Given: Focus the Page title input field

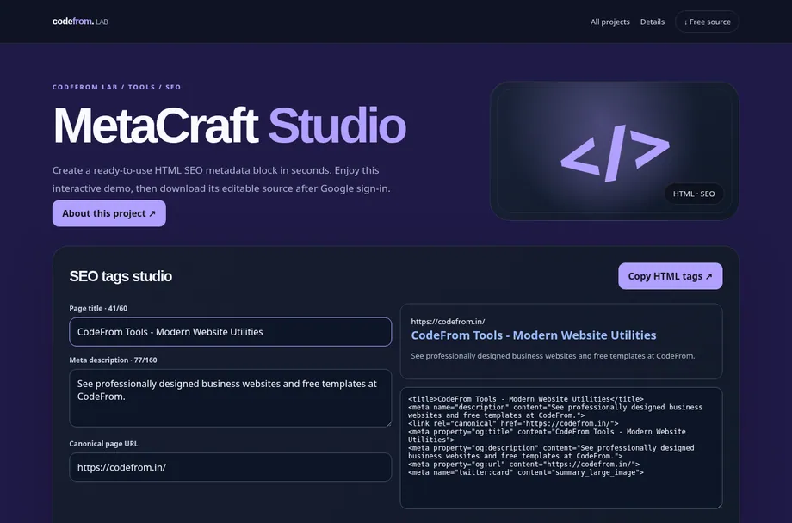Looking at the screenshot, I should click(x=231, y=332).
